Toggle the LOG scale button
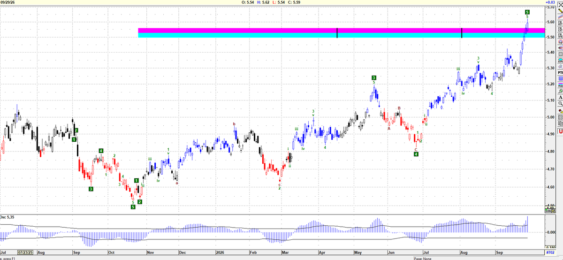The image size is (563, 260). [548, 211]
